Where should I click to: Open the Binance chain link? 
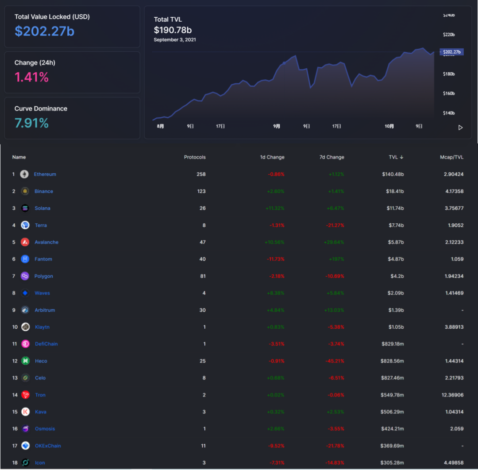tap(44, 191)
